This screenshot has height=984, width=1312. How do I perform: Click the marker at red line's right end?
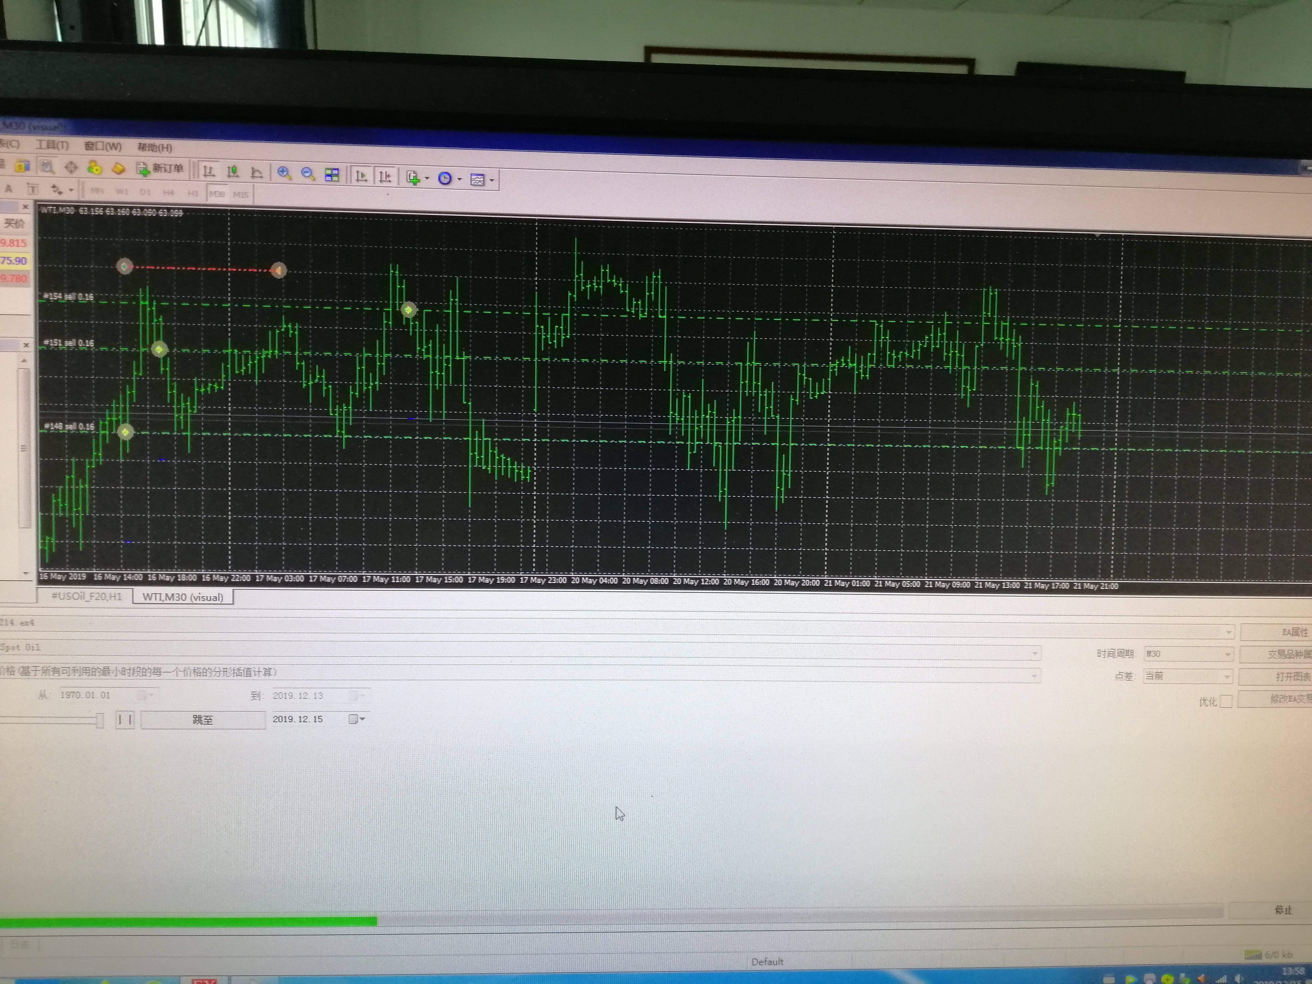coord(278,270)
